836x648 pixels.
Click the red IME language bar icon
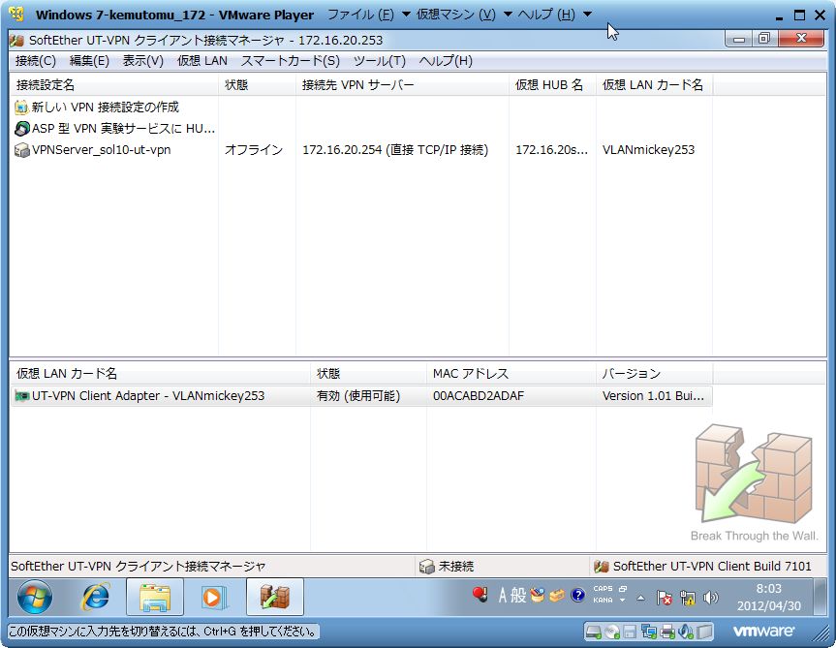480,594
